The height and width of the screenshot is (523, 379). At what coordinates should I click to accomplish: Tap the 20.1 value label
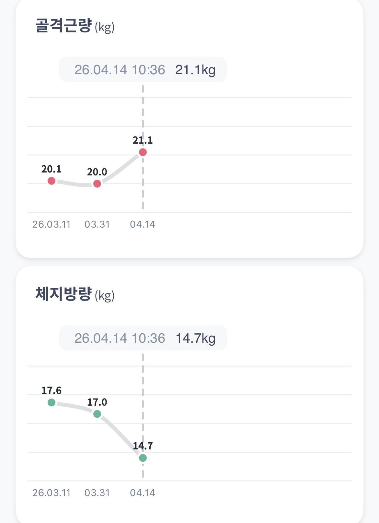[52, 169]
